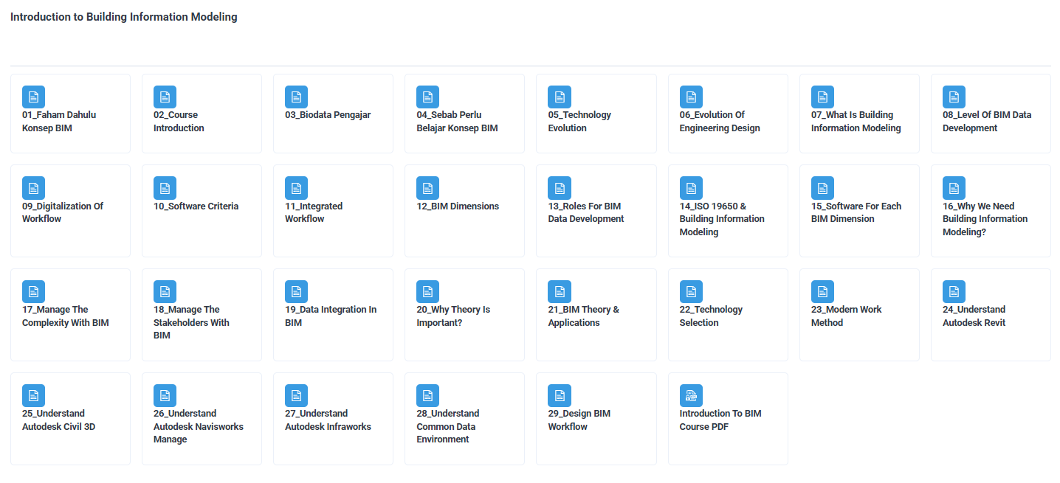Viewport: 1060px width, 483px height.
Task: Open the icon for 16_Why We Need Building Information Modeling
Action: tap(954, 188)
